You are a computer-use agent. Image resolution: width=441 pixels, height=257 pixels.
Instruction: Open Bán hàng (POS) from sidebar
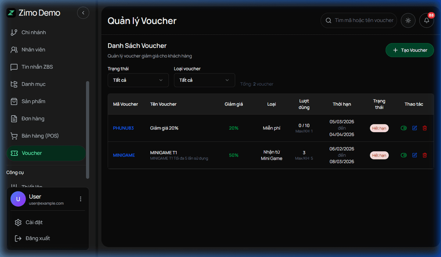tap(40, 136)
